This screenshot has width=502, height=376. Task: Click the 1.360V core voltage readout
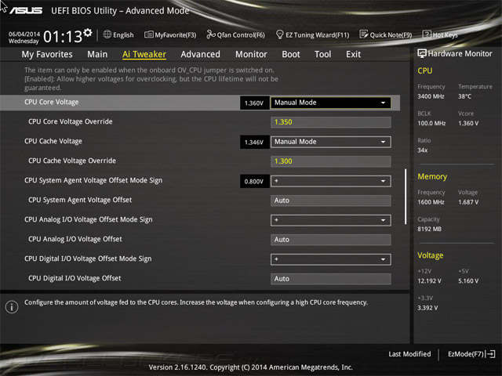[x=254, y=103]
